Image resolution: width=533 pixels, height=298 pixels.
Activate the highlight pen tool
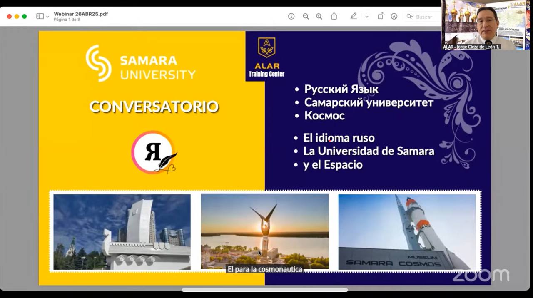[x=354, y=16]
